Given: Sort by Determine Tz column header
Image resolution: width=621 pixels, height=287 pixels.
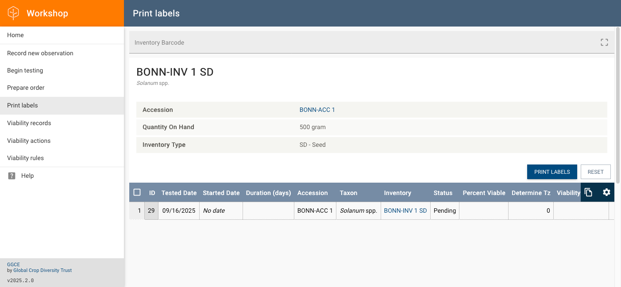Looking at the screenshot, I should coord(531,193).
